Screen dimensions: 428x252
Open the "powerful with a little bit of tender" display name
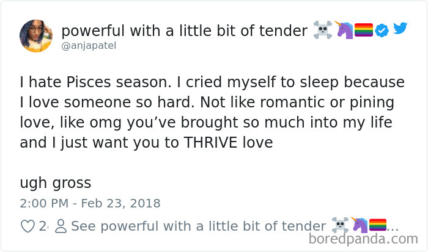point(185,30)
